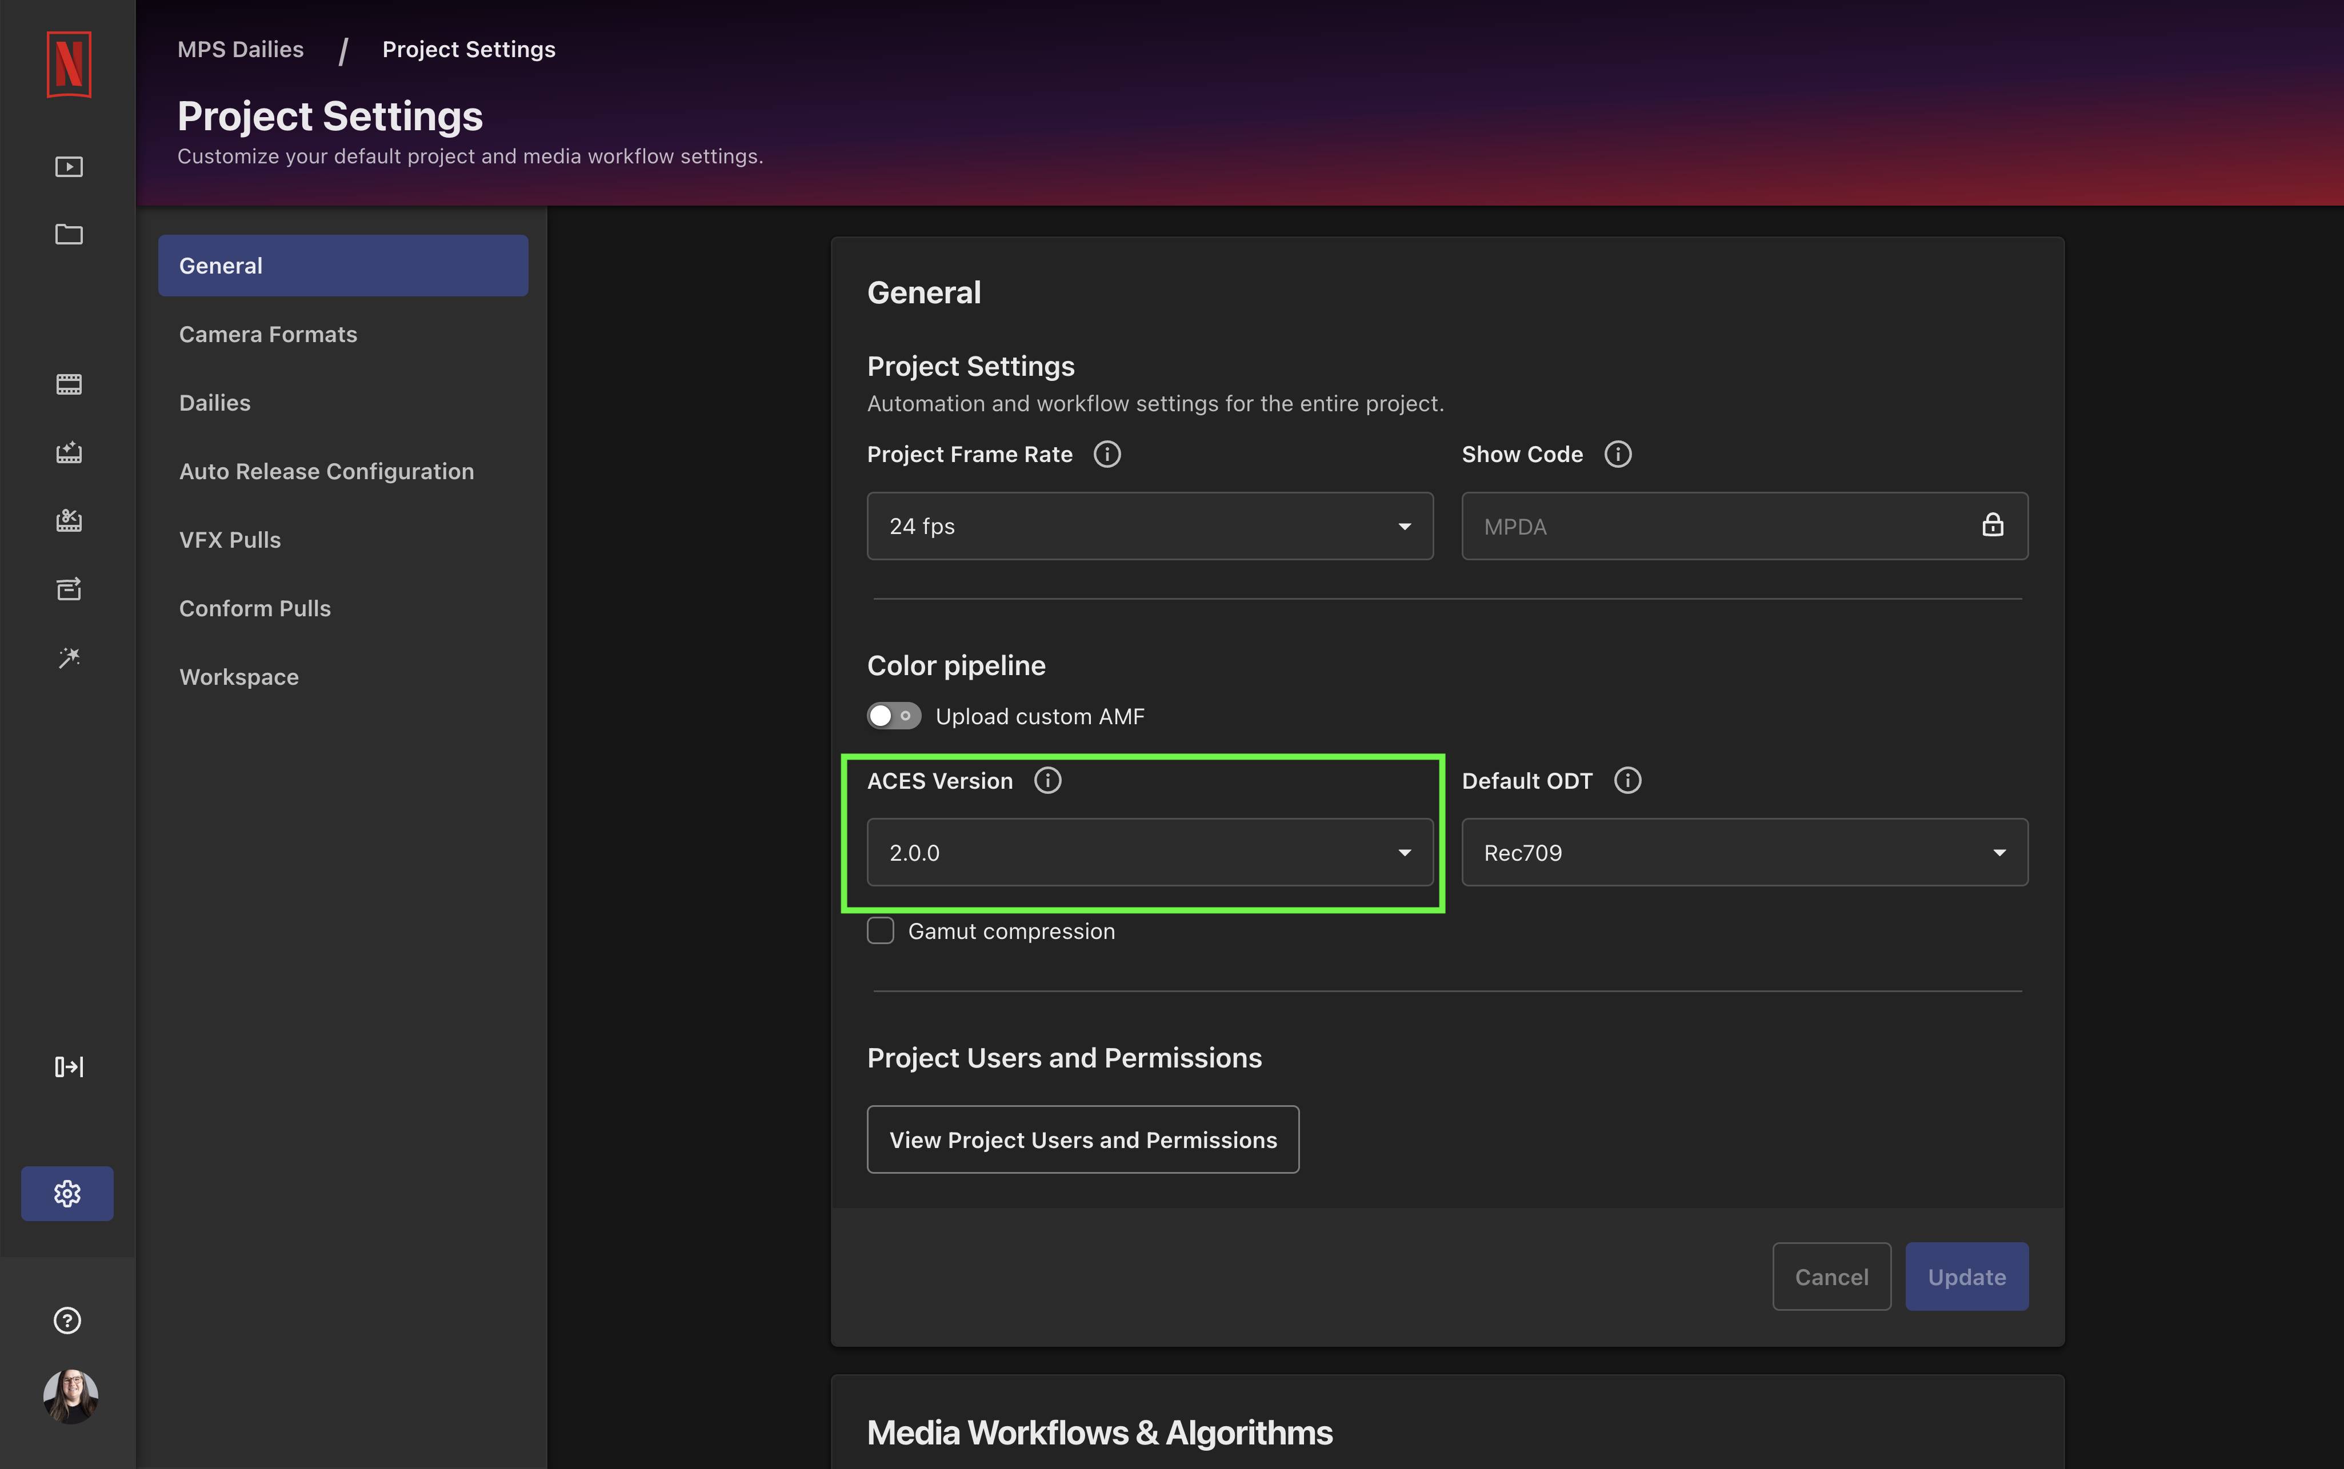The height and width of the screenshot is (1469, 2344).
Task: Open the Default ODT dropdown
Action: coord(1745,852)
